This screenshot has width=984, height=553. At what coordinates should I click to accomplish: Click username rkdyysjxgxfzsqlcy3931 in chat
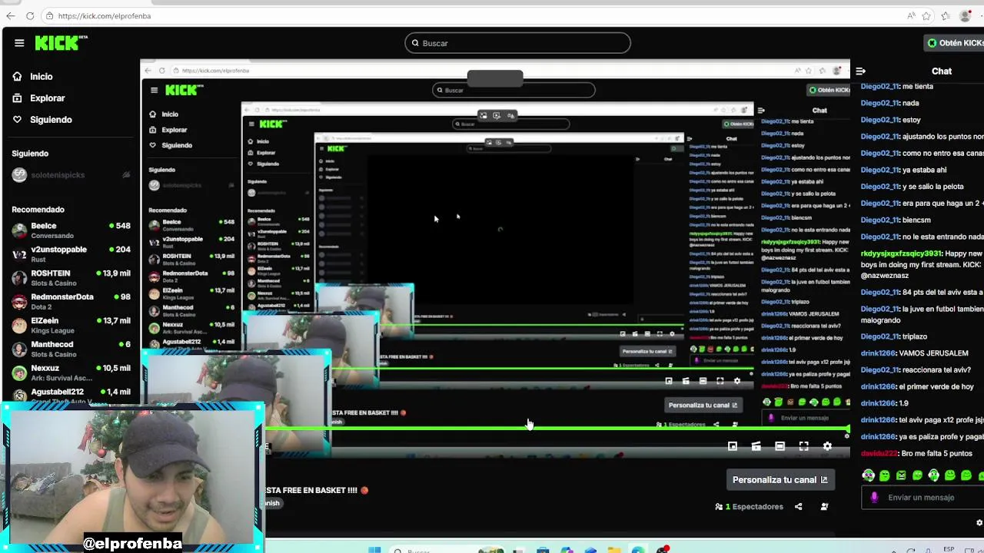[901, 254]
